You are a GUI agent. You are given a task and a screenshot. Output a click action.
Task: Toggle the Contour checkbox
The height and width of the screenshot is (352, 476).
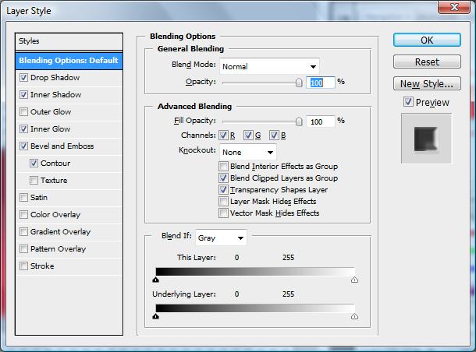pyautogui.click(x=34, y=164)
